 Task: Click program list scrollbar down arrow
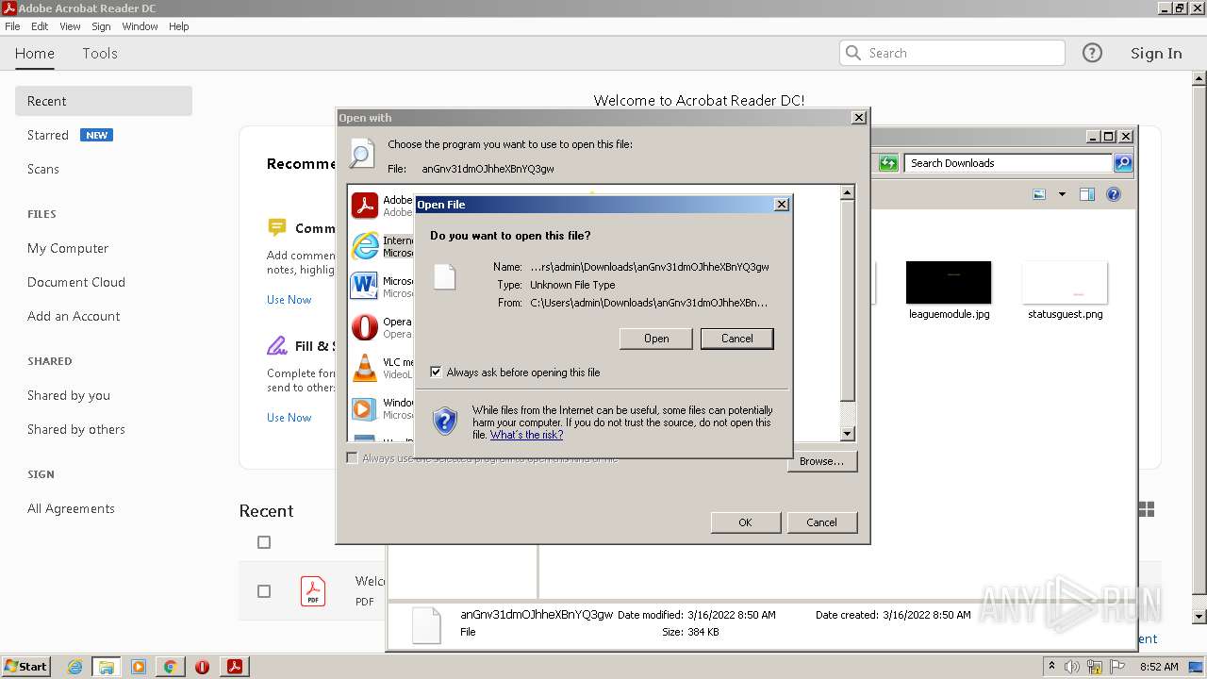(847, 434)
